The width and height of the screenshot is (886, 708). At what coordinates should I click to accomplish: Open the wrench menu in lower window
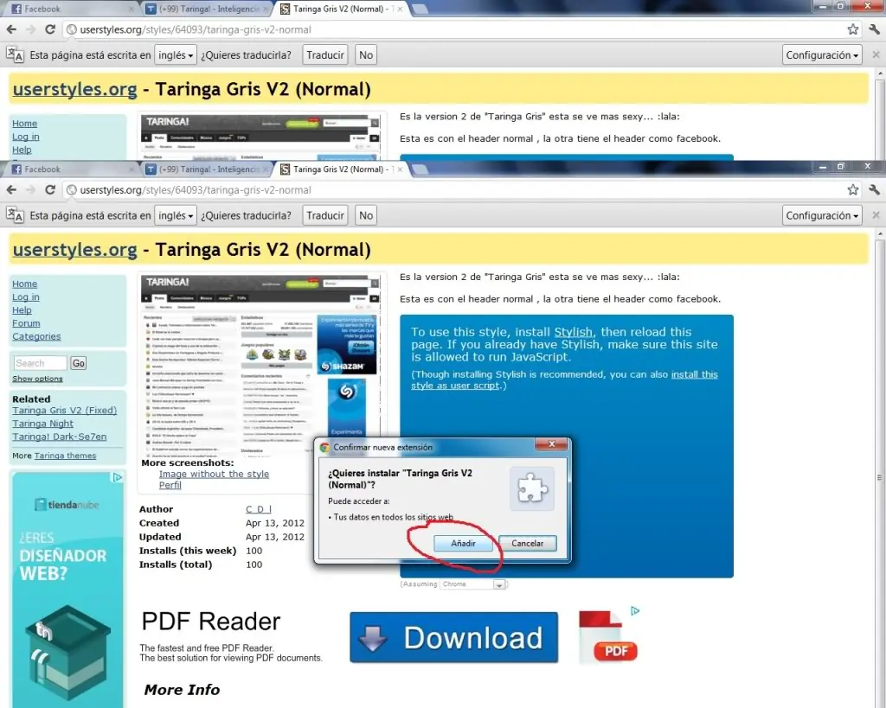(874, 189)
